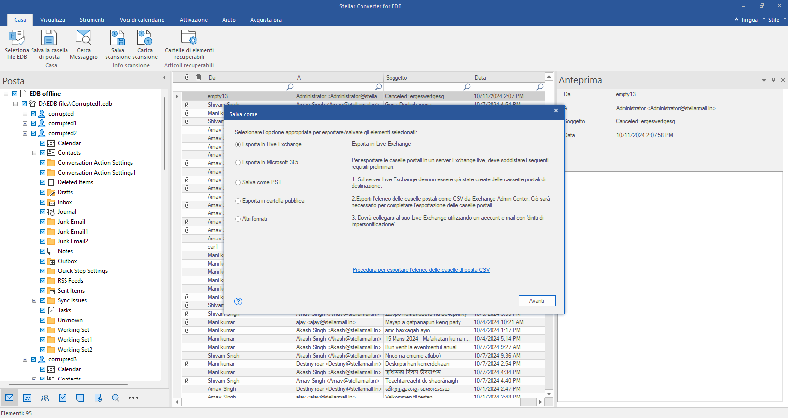Click the Avanti button
This screenshot has height=418, width=788.
[537, 301]
